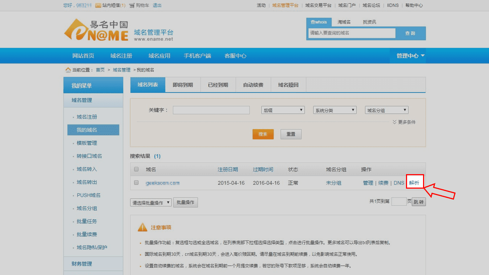Viewport: 489px width, 275px height.
Task: Switch to the 域名赎回 tab
Action: [288, 85]
